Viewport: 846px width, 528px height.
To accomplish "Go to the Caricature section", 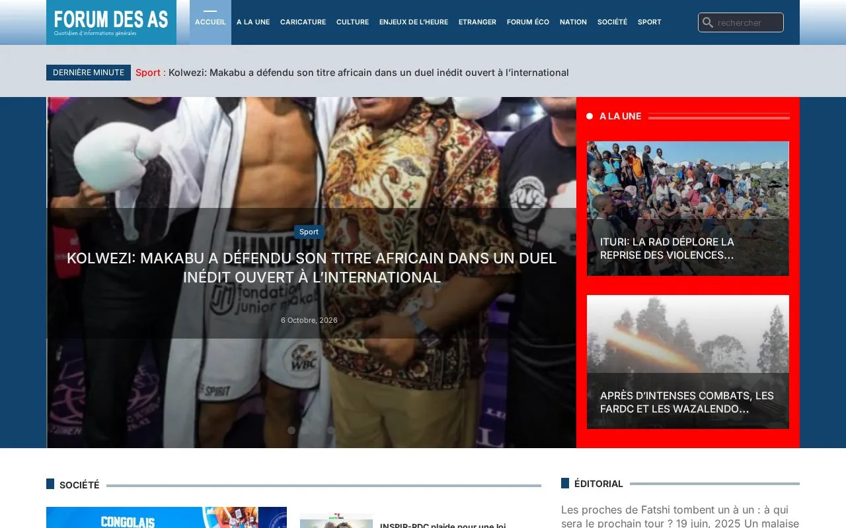I will pyautogui.click(x=303, y=22).
